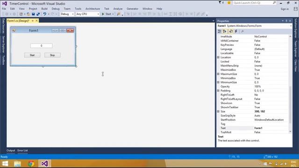Screen dimensions: 299x168
Task: Close the Properties panel
Action: 290,21
